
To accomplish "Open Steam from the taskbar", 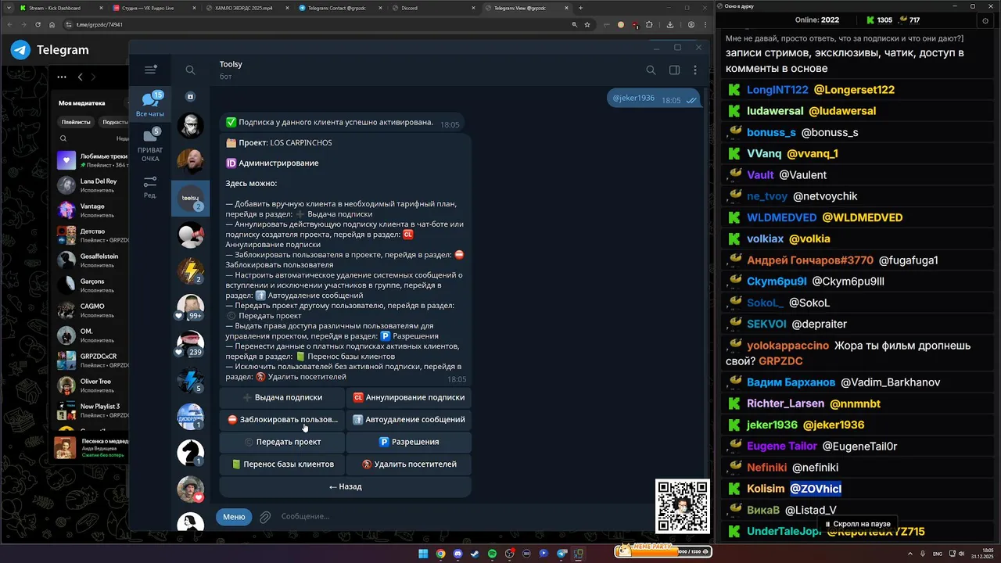I will pyautogui.click(x=475, y=554).
